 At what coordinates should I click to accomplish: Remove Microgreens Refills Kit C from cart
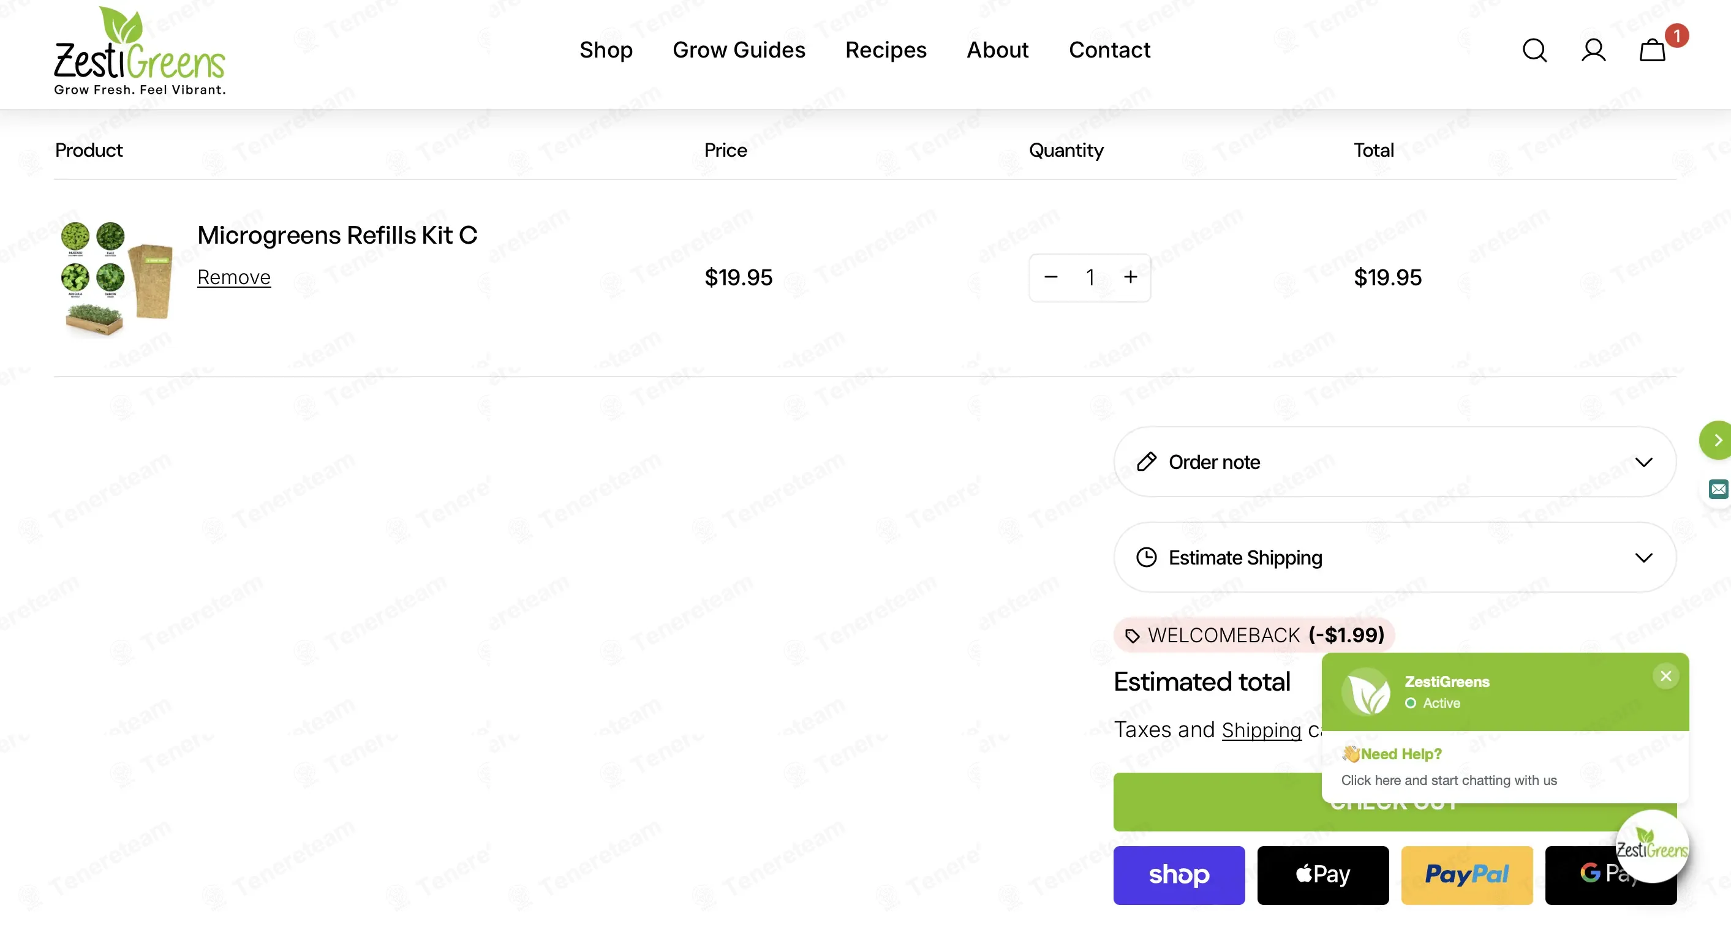(234, 277)
